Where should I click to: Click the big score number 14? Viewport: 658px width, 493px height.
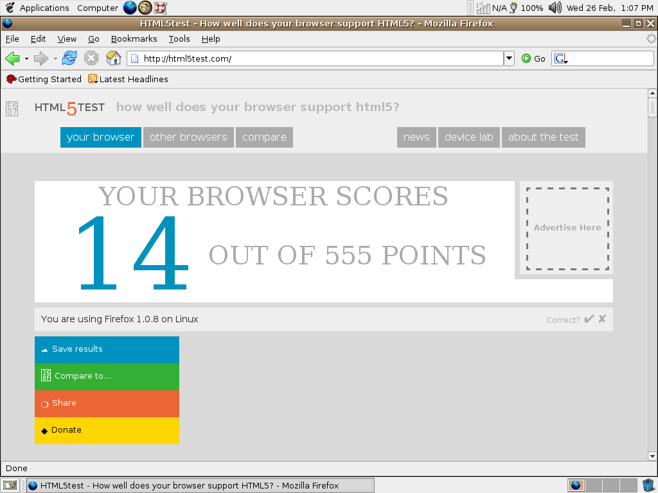pyautogui.click(x=132, y=253)
